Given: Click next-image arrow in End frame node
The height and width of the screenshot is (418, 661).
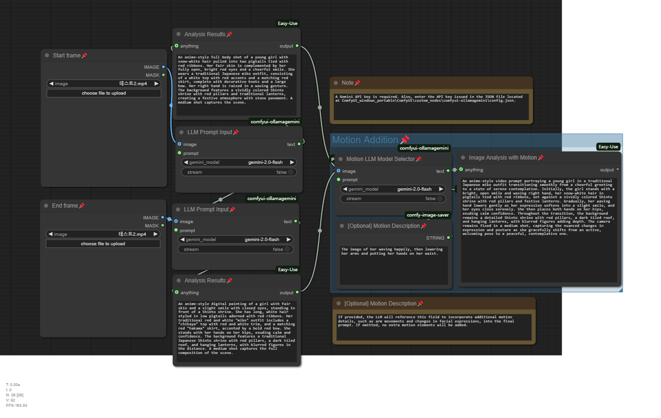Looking at the screenshot, I should [155, 234].
